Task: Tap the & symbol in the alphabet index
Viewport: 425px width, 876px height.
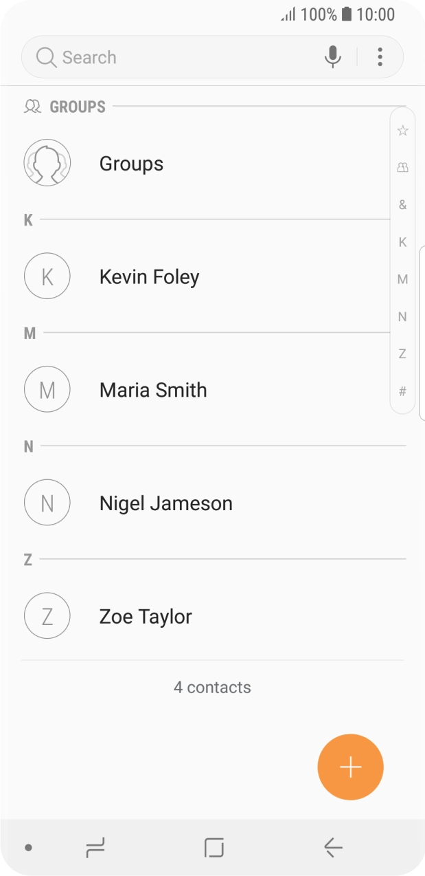Action: coord(402,204)
